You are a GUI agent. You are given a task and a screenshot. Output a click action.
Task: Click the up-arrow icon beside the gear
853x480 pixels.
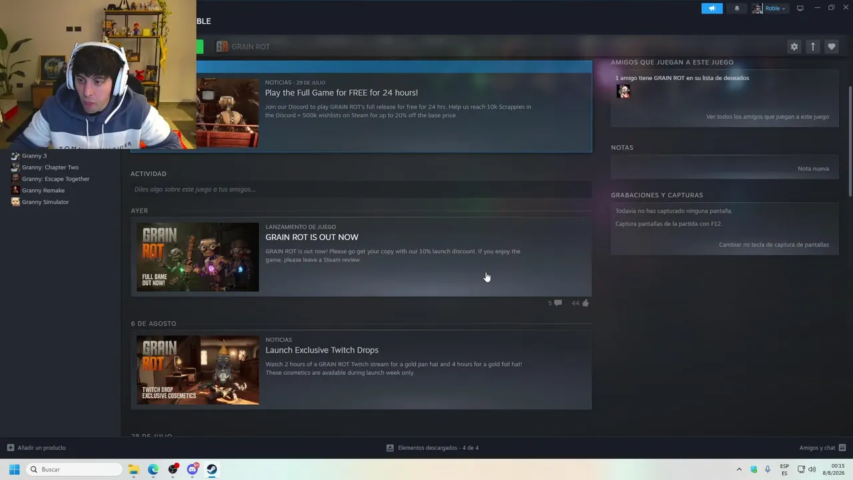click(x=812, y=47)
